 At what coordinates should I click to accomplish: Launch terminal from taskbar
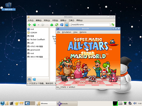(x=12, y=104)
